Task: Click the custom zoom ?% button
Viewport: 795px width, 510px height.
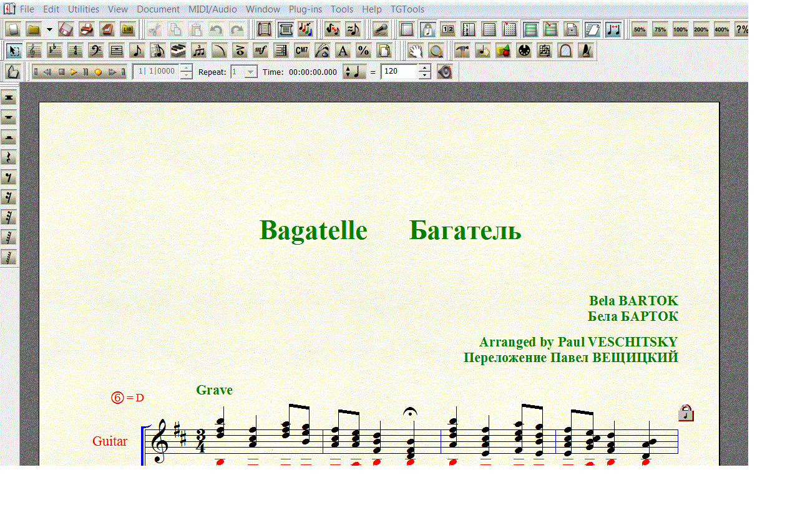Action: (x=742, y=29)
